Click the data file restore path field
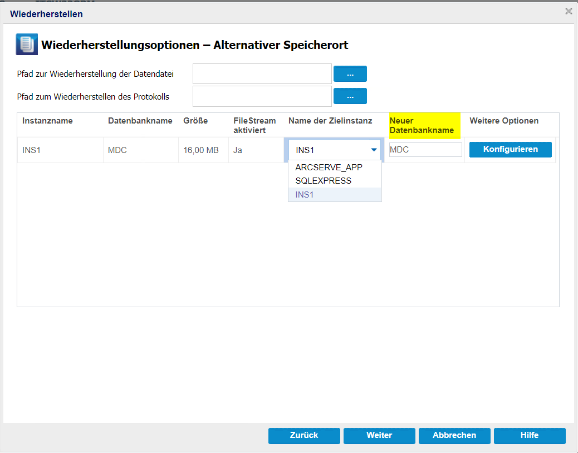Viewport: 578px width, 453px height. (x=262, y=73)
